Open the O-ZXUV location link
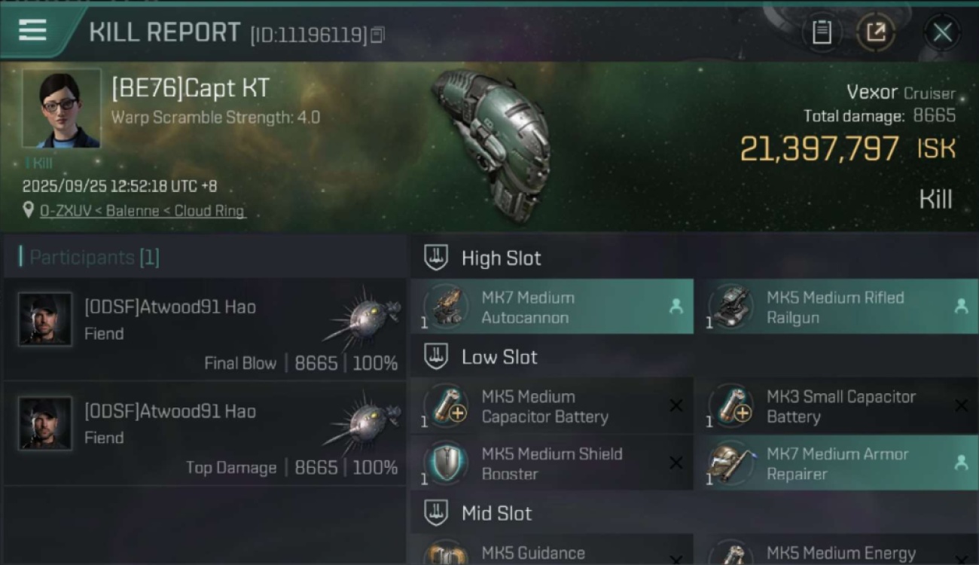The width and height of the screenshot is (979, 565). click(x=143, y=211)
